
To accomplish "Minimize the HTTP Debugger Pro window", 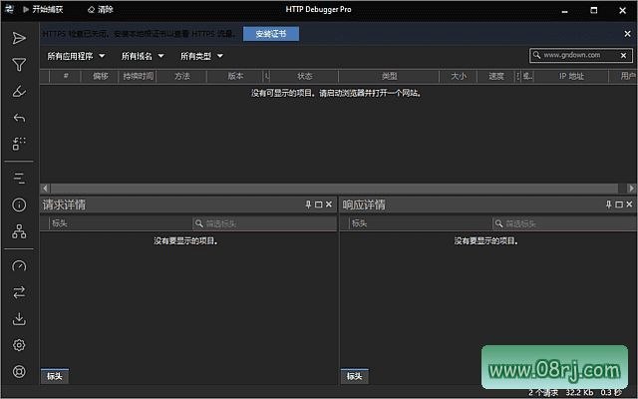I will pos(565,11).
